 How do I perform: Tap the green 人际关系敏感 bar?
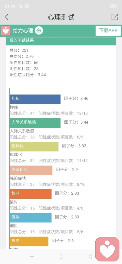coord(35,123)
